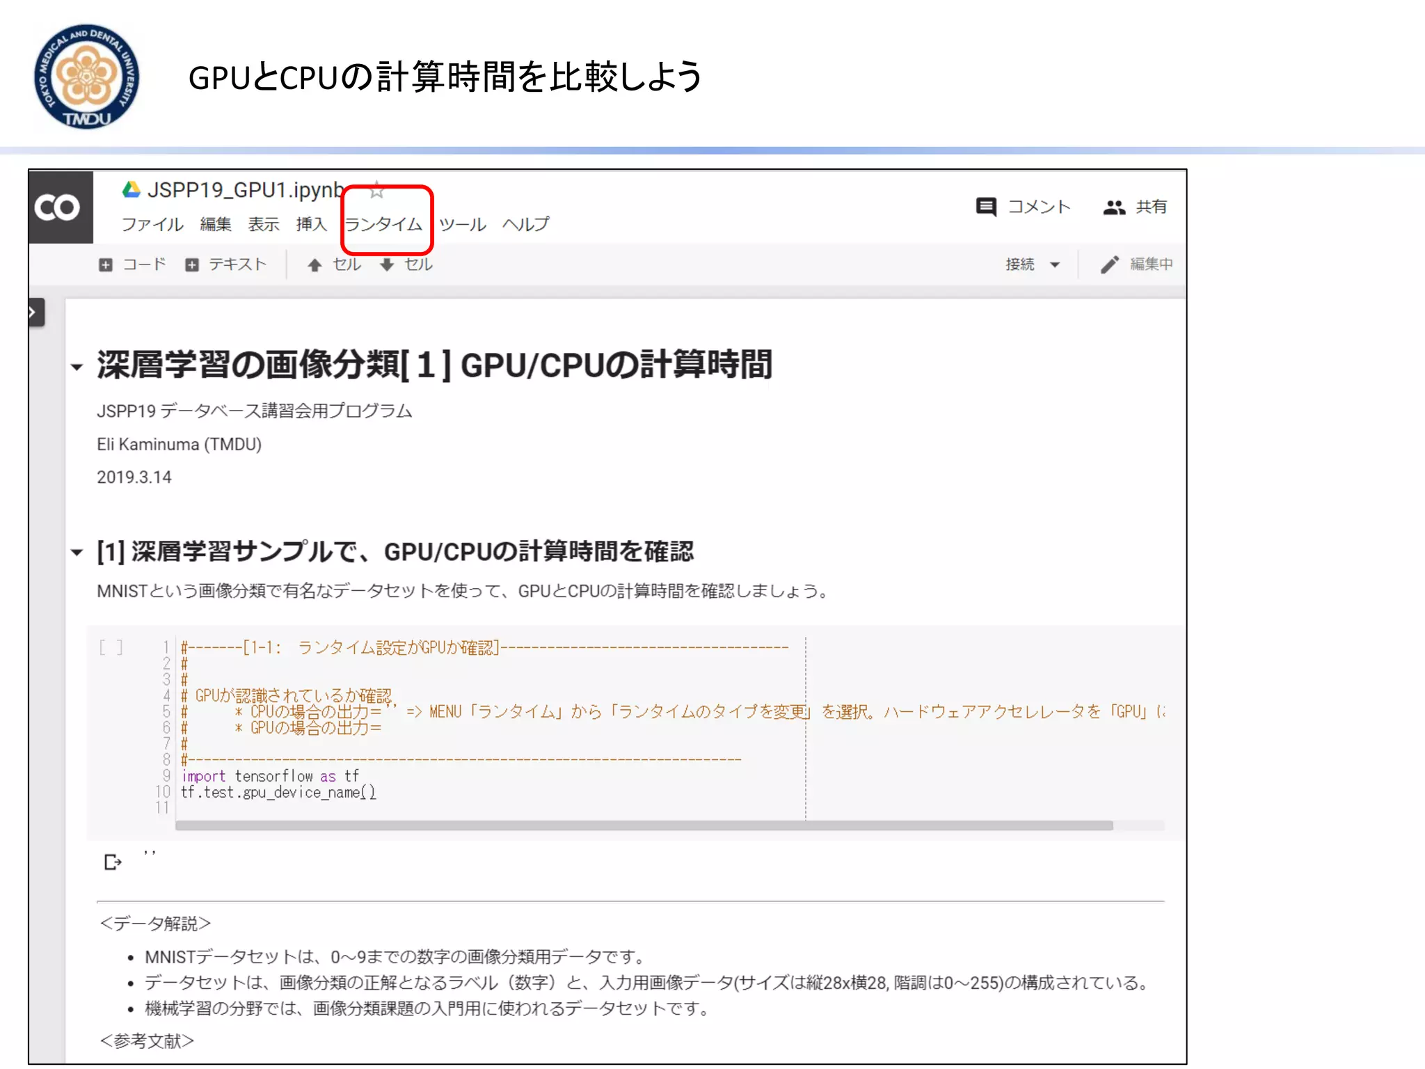The height and width of the screenshot is (1069, 1425).
Task: Click the TMDU university logo
Action: (87, 77)
